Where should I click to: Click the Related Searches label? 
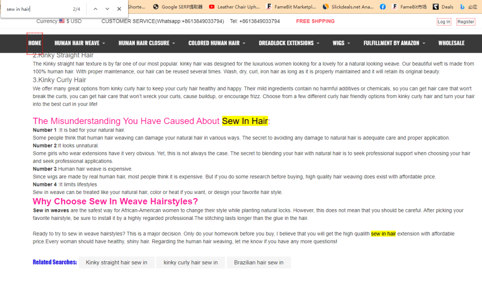click(55, 262)
